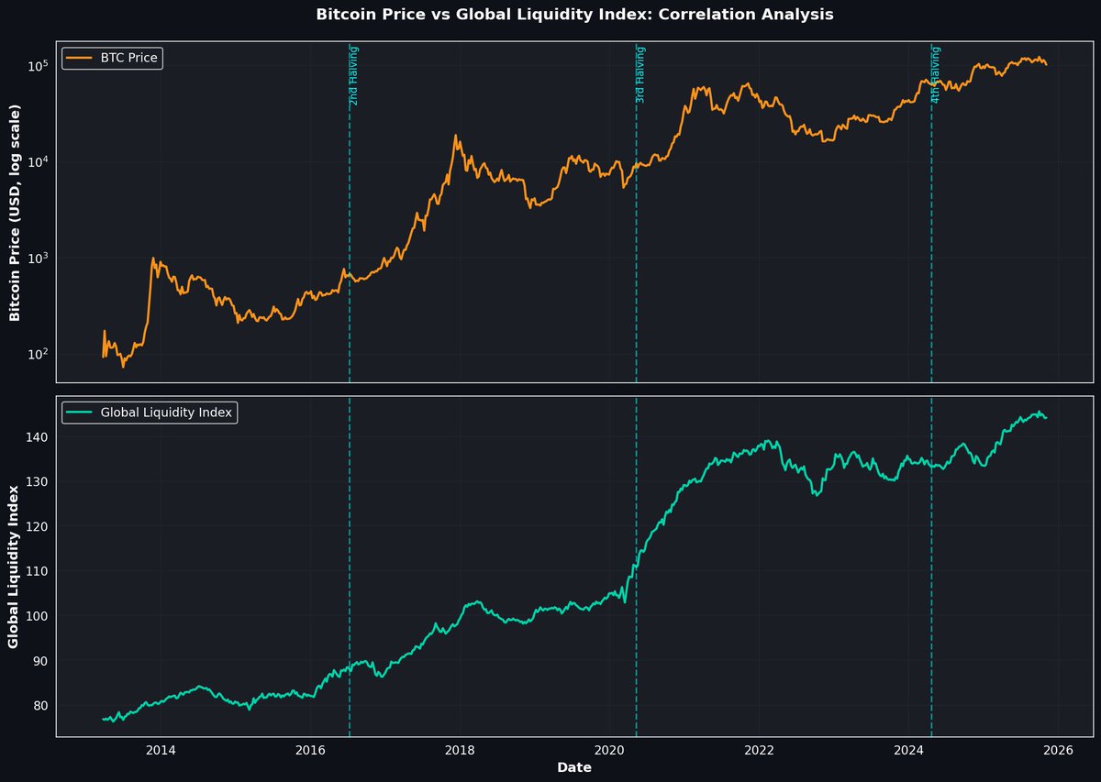Select the Bitcoin Price y-axis label
The width and height of the screenshot is (1101, 782).
point(13,213)
